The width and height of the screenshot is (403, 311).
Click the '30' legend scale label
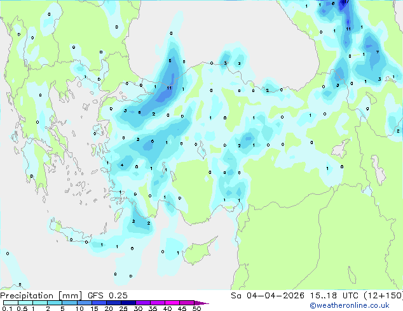pos(138,308)
